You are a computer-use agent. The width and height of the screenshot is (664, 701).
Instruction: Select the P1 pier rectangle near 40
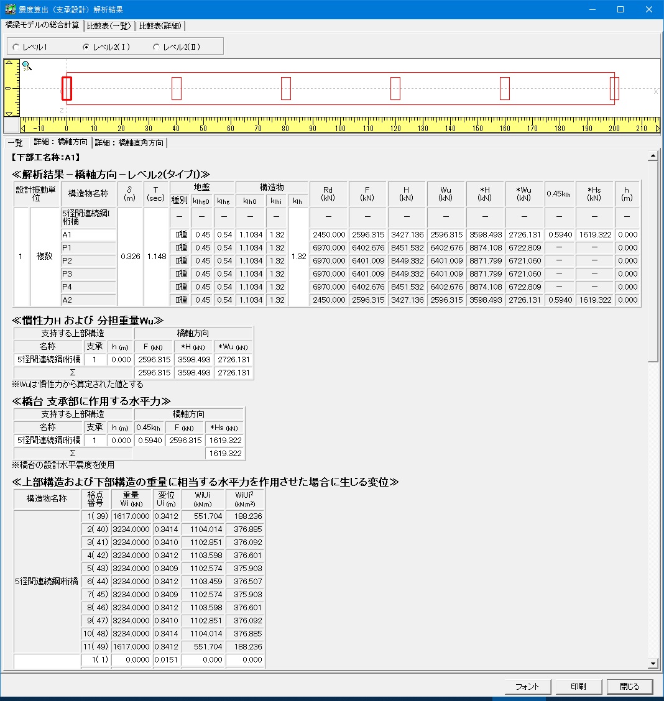point(177,88)
